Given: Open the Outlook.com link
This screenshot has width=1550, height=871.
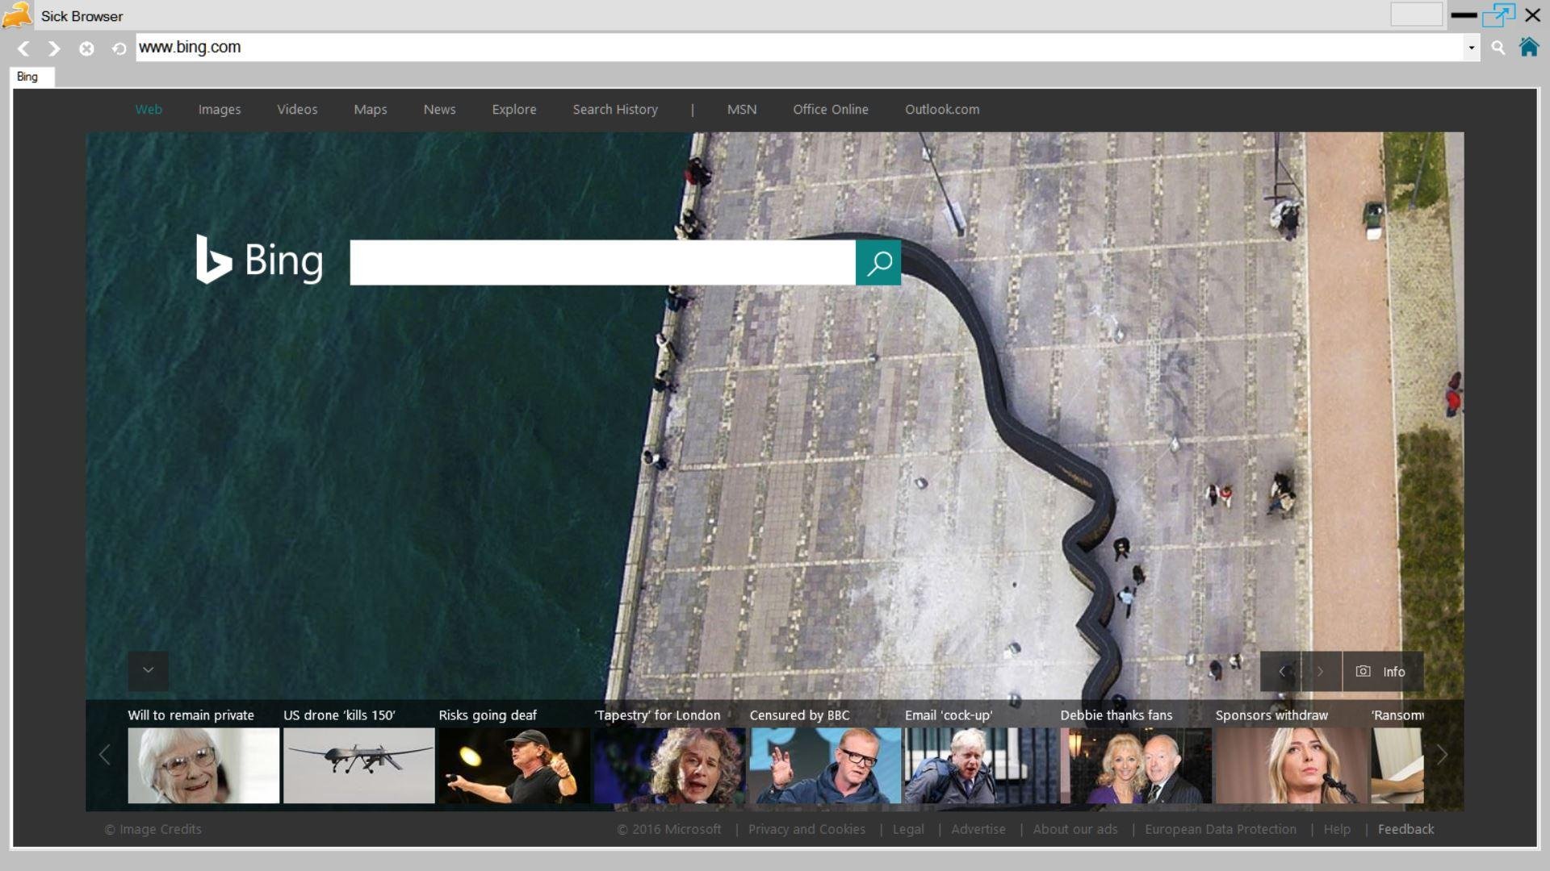Looking at the screenshot, I should tap(941, 110).
